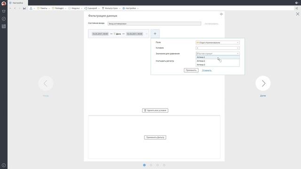301x169 pixels.
Task: Open the table panel sidebar icon
Action: point(4,26)
